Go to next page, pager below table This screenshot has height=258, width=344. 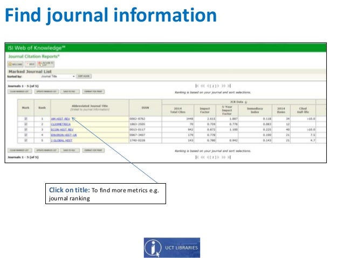coord(218,157)
